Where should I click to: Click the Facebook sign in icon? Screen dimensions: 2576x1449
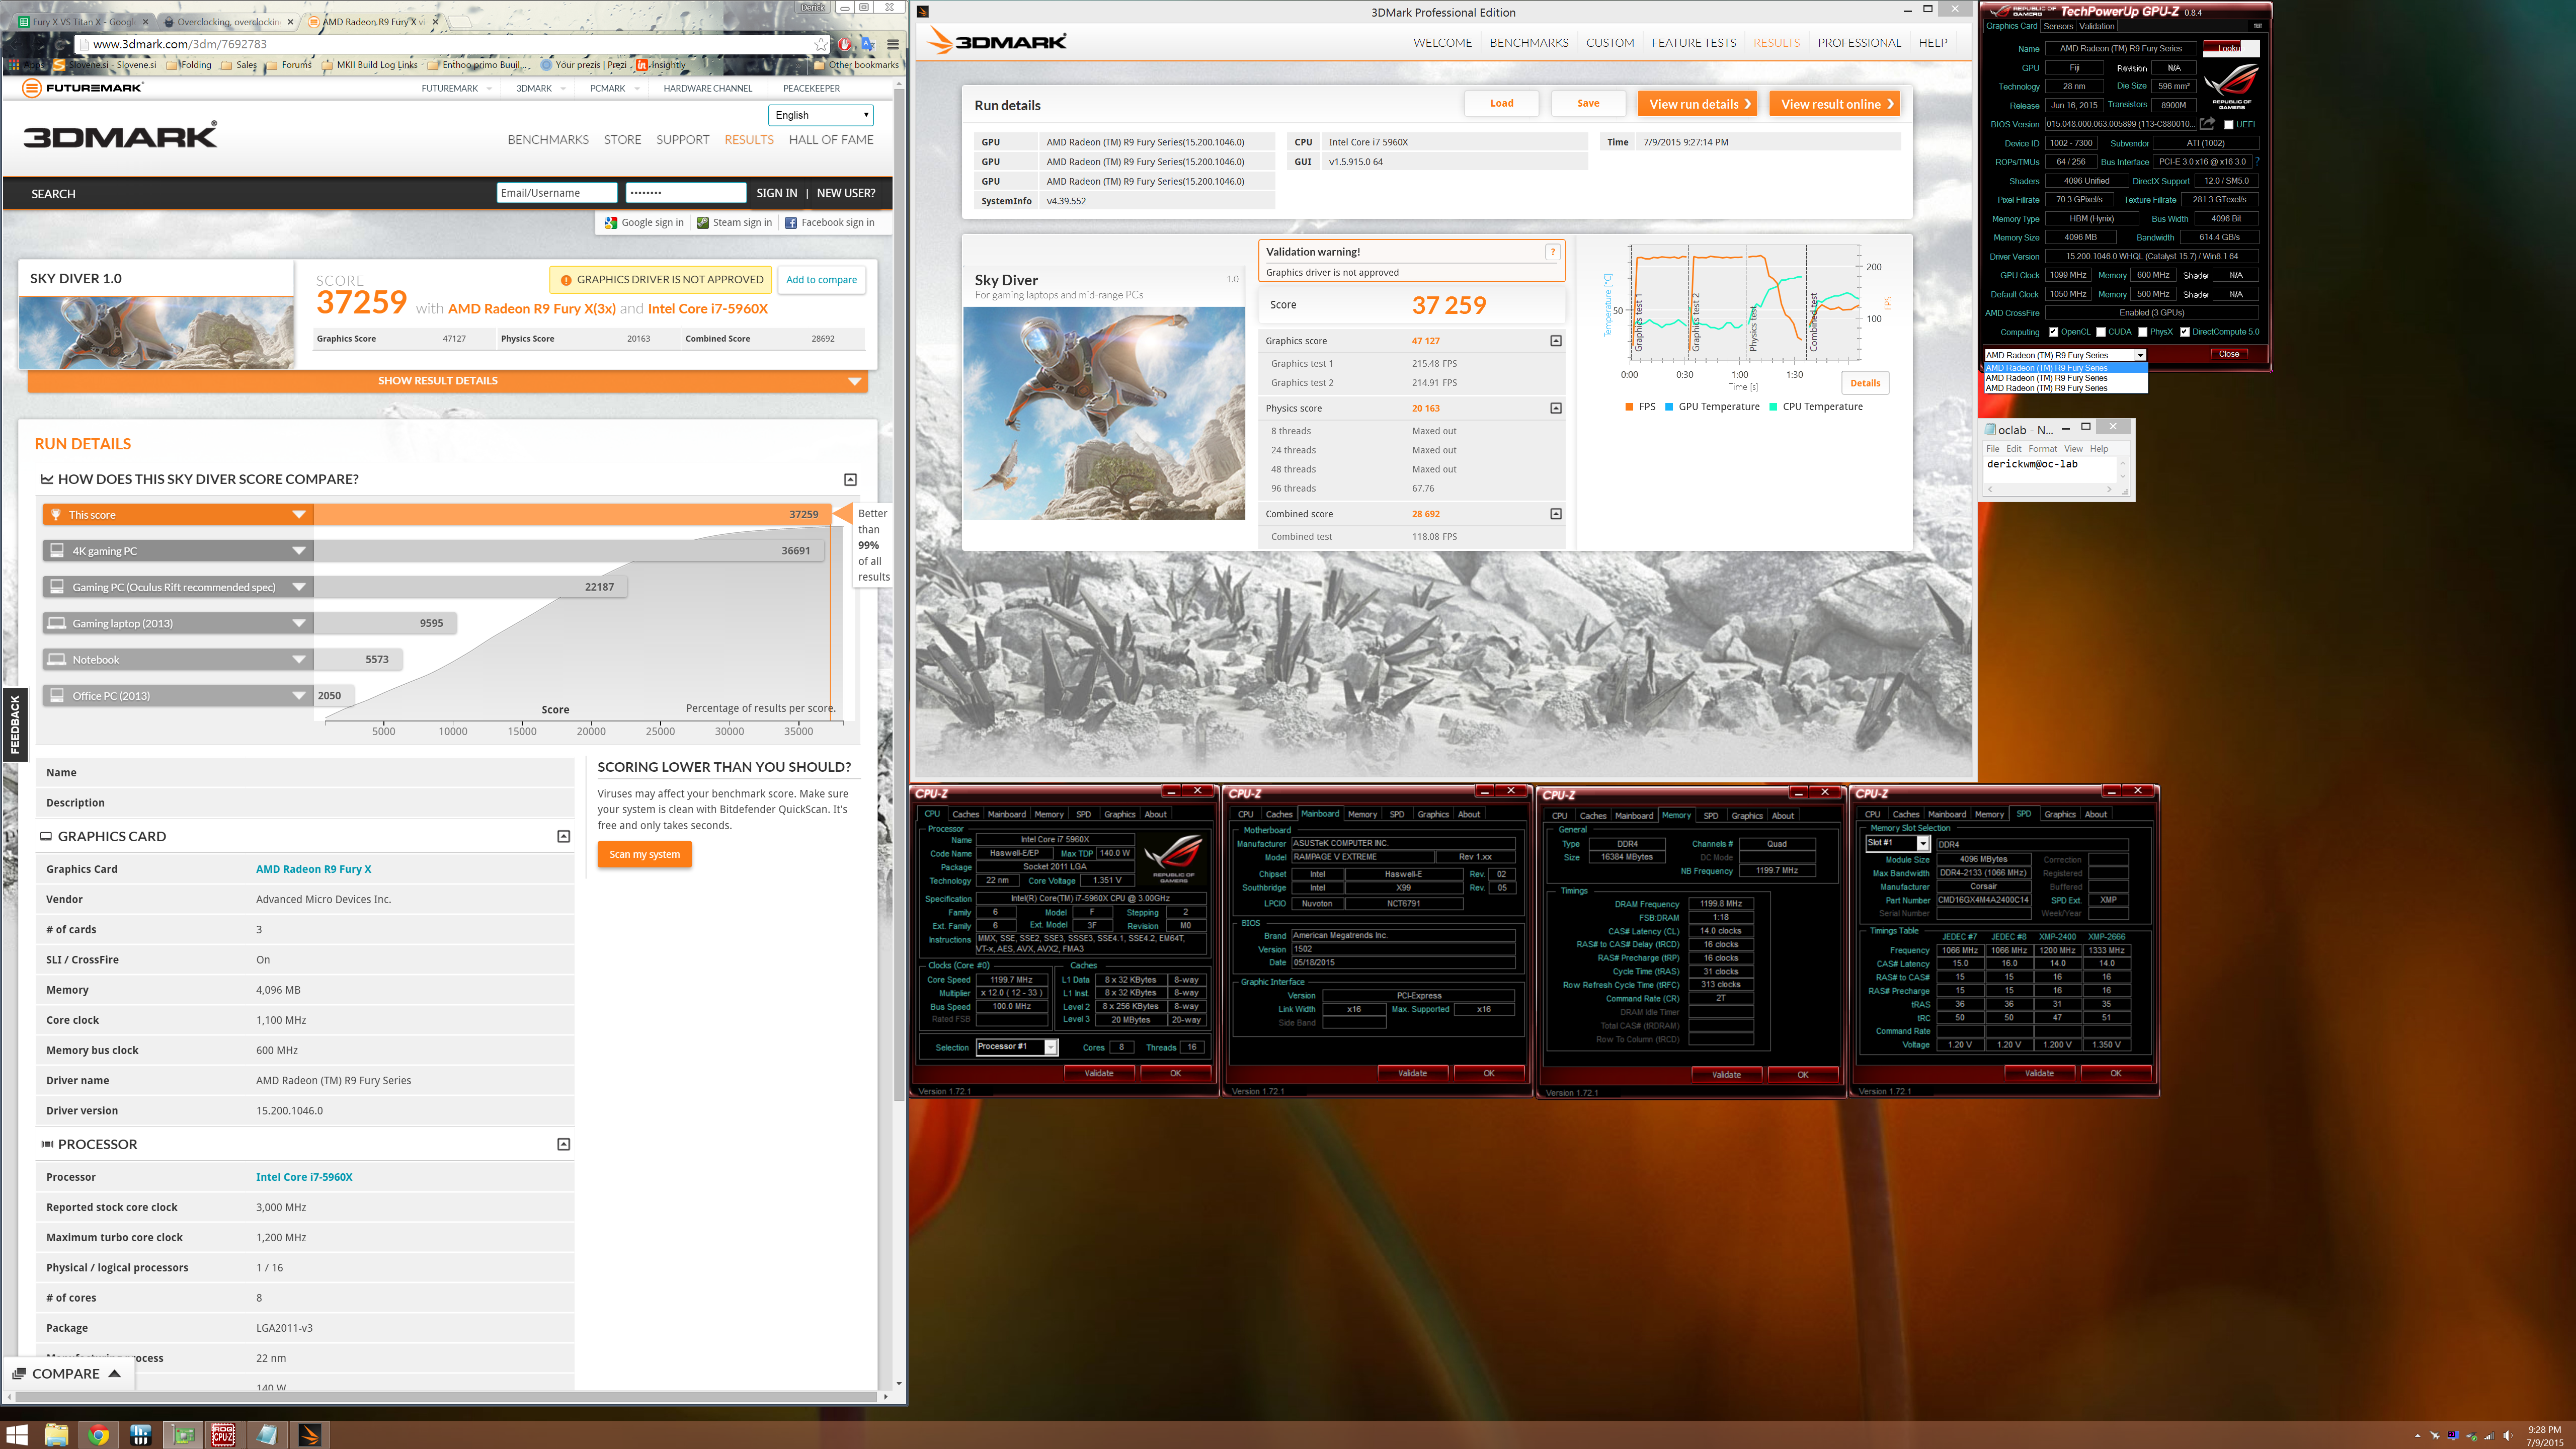(x=791, y=223)
